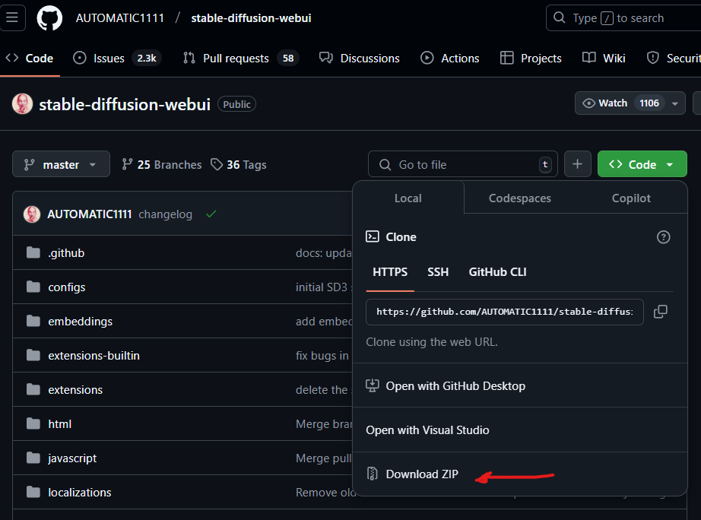Screen dimensions: 701x520
Task: Open the master branch selector dropdown
Action: click(61, 164)
